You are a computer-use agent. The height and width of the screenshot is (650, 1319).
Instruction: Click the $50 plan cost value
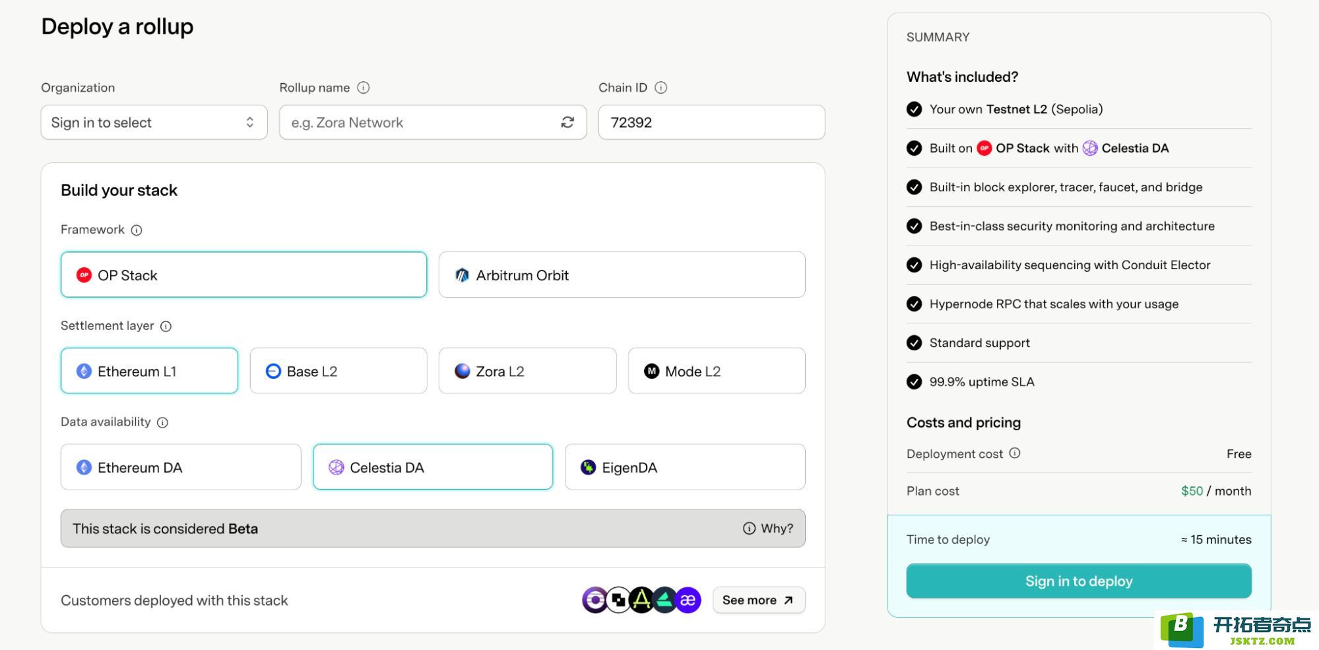point(1192,491)
